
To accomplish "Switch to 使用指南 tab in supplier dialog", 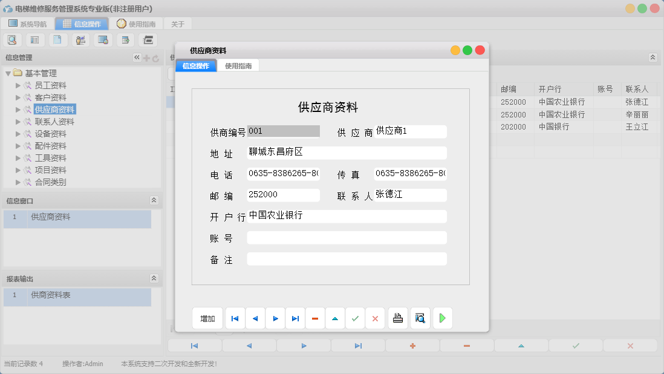I will click(x=238, y=66).
